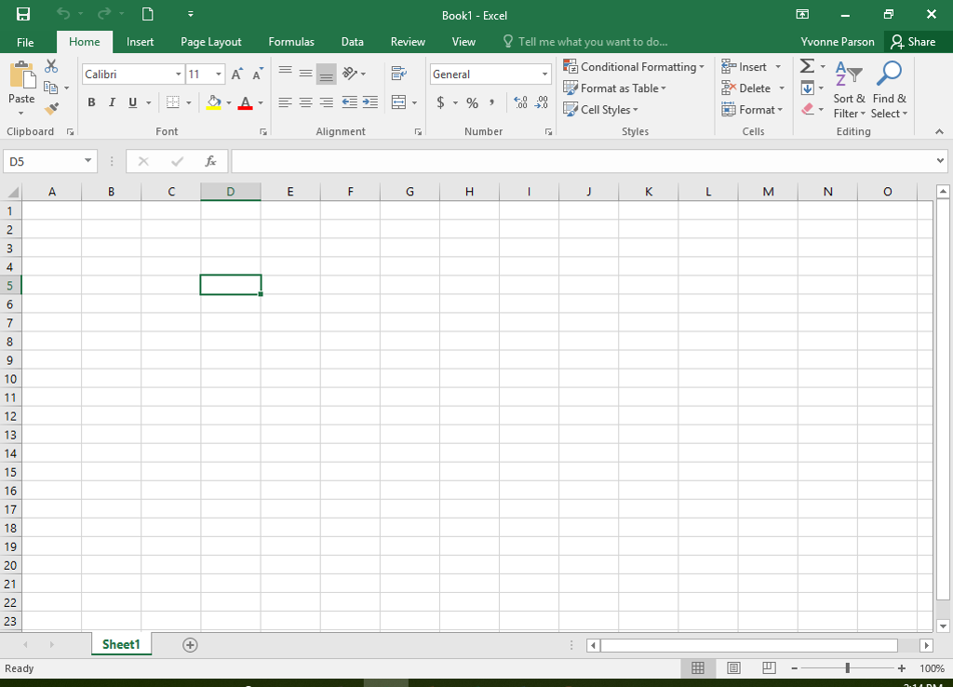Center text horizontally in cell
This screenshot has width=953, height=687.
pyautogui.click(x=305, y=102)
